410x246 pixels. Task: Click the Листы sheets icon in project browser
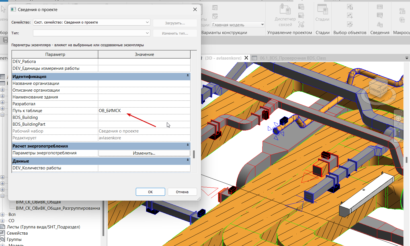point(3,227)
